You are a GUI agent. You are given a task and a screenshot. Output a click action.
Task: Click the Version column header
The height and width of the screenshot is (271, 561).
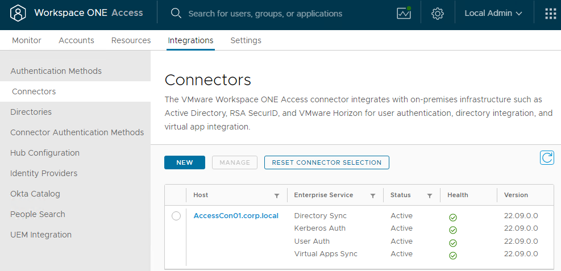click(x=516, y=195)
